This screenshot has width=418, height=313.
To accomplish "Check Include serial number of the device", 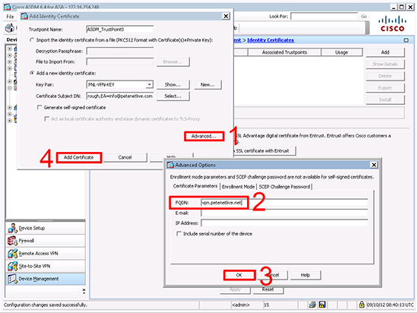I will tap(179, 234).
